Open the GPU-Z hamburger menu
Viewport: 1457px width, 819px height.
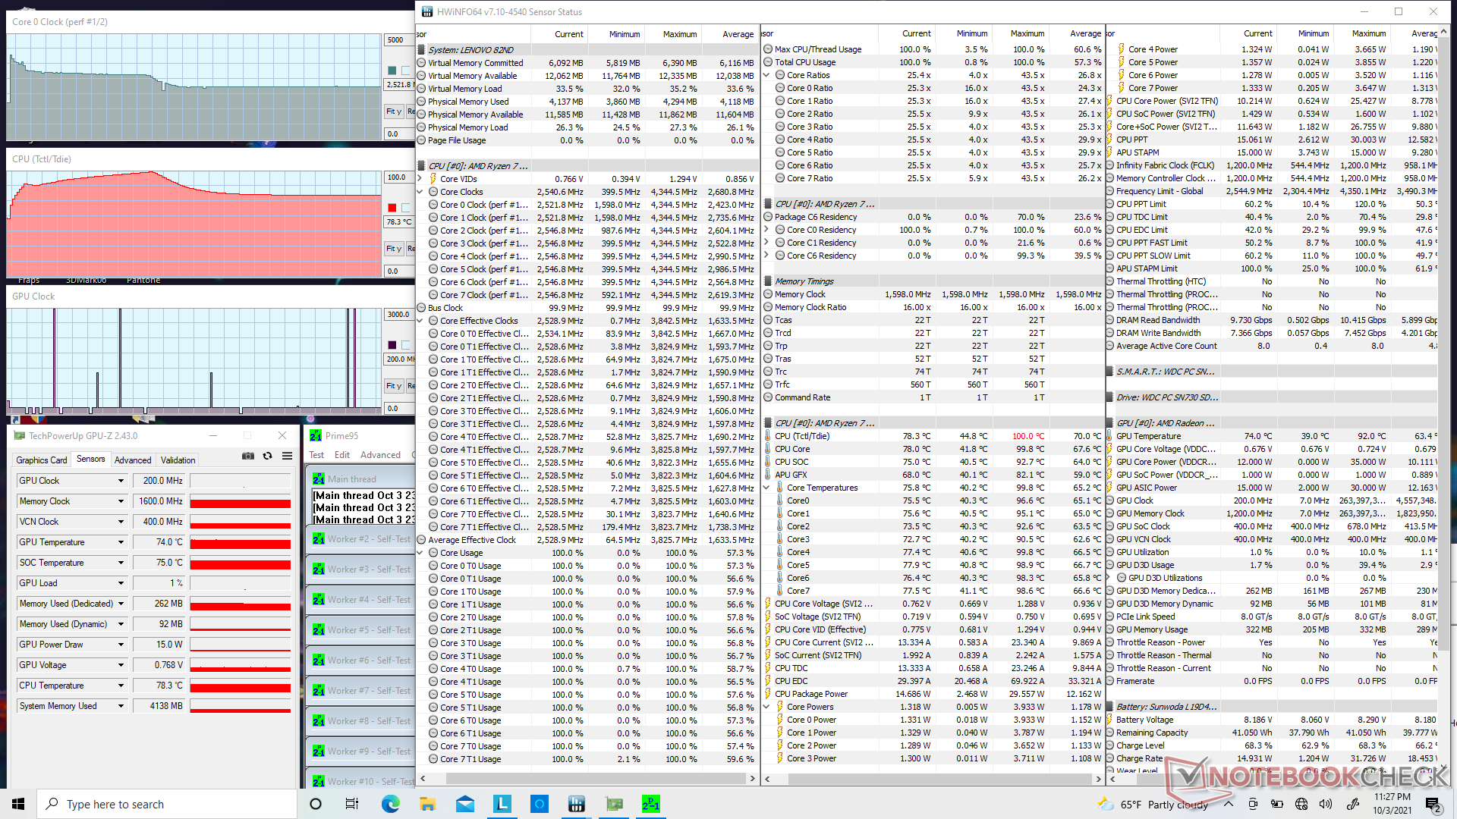(x=287, y=456)
